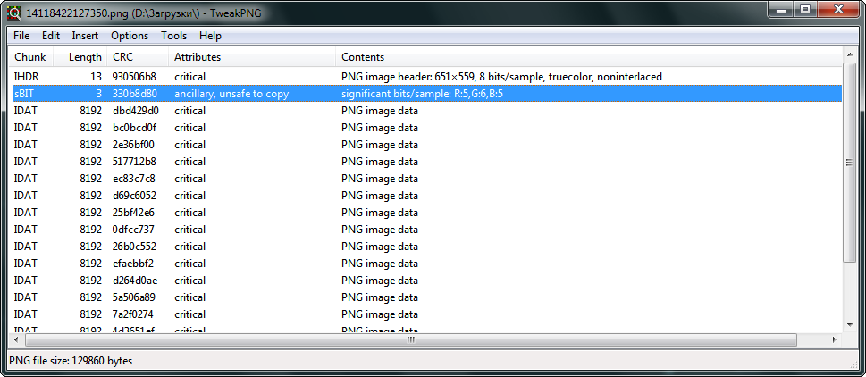Screen dimensions: 866x377
Task: Select IDAT row with CRC dbd429d0
Action: [425, 111]
